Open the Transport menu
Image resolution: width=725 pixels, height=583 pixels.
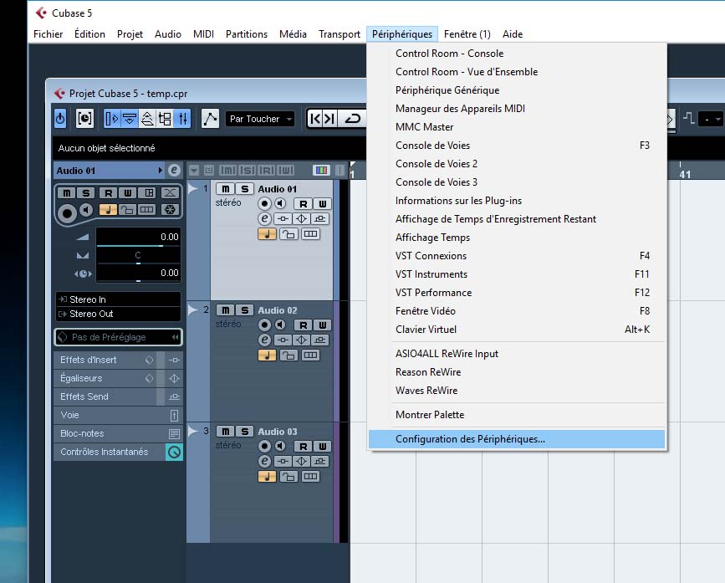tap(339, 34)
